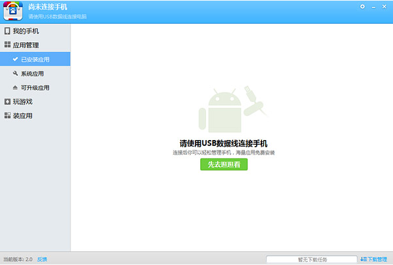Click the grid icon beside 应用管理
This screenshot has height=265, width=393.
(7, 45)
